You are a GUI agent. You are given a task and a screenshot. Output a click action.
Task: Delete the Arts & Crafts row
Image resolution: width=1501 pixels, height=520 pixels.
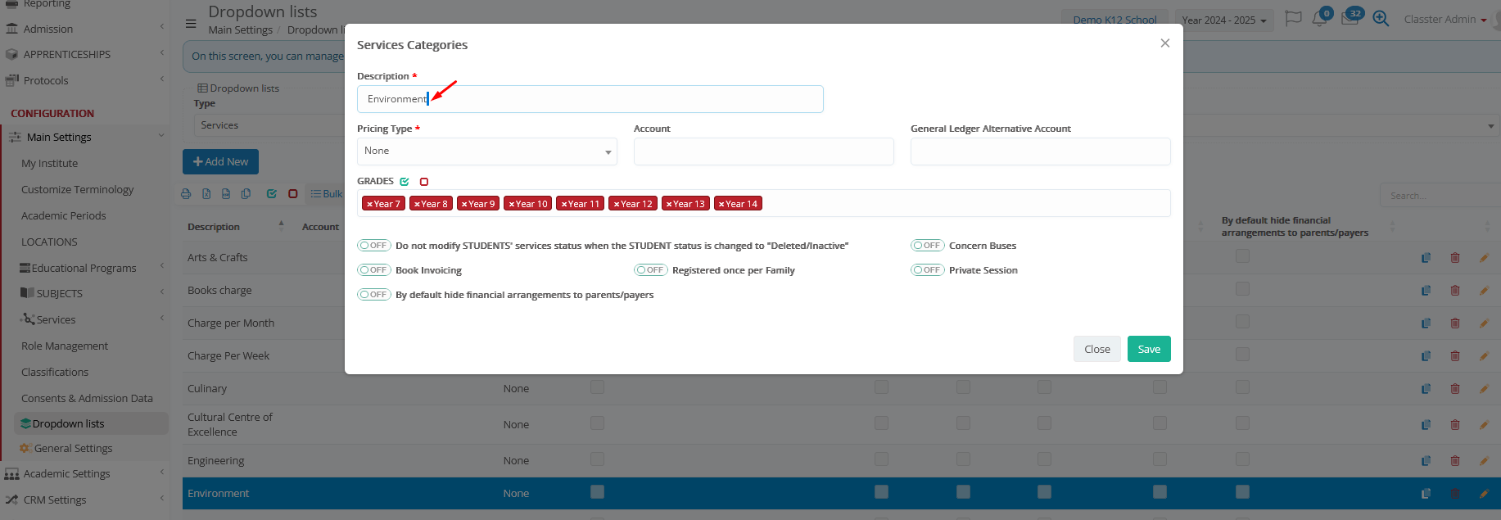[1455, 257]
